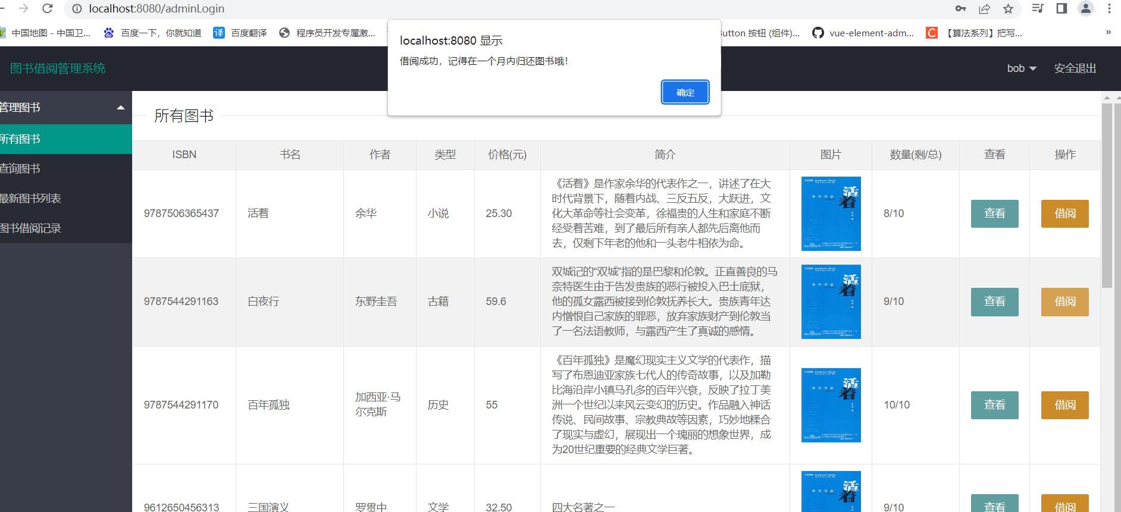Click 安全退出 to log out

1075,68
